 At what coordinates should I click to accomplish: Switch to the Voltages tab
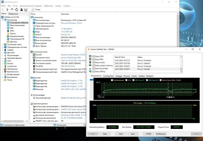(x=119, y=76)
